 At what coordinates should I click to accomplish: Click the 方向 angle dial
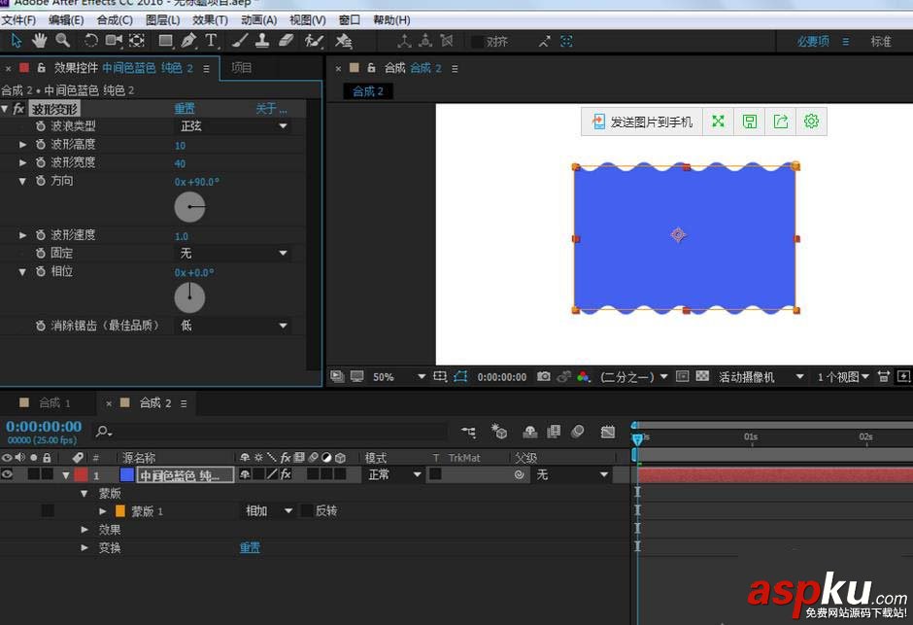click(x=189, y=207)
